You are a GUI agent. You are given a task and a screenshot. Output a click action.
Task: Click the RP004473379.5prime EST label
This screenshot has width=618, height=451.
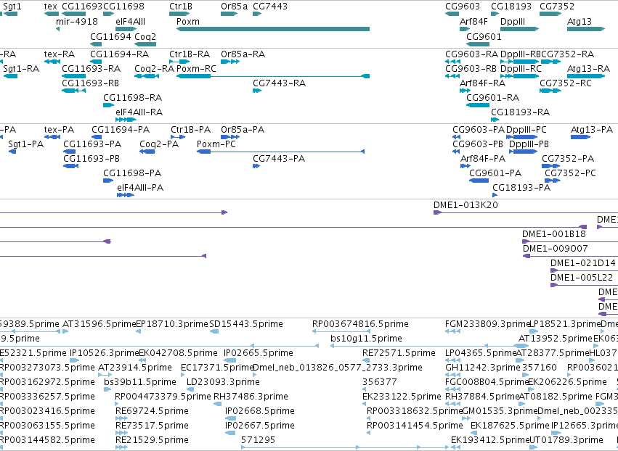(x=163, y=397)
